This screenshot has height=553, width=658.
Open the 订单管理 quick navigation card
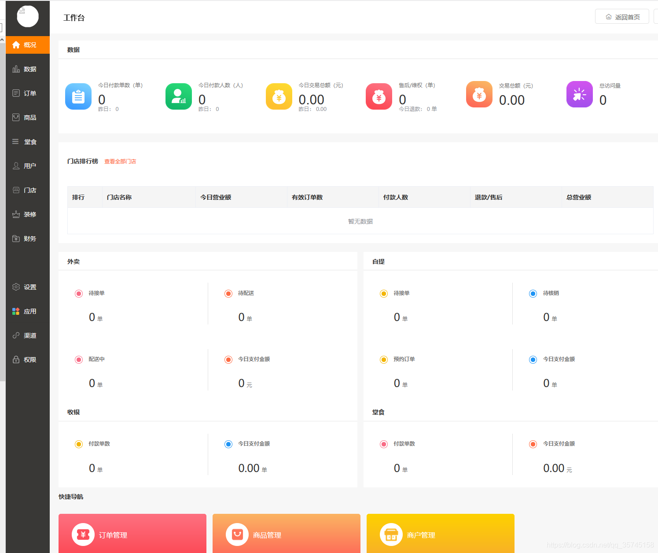[132, 534]
